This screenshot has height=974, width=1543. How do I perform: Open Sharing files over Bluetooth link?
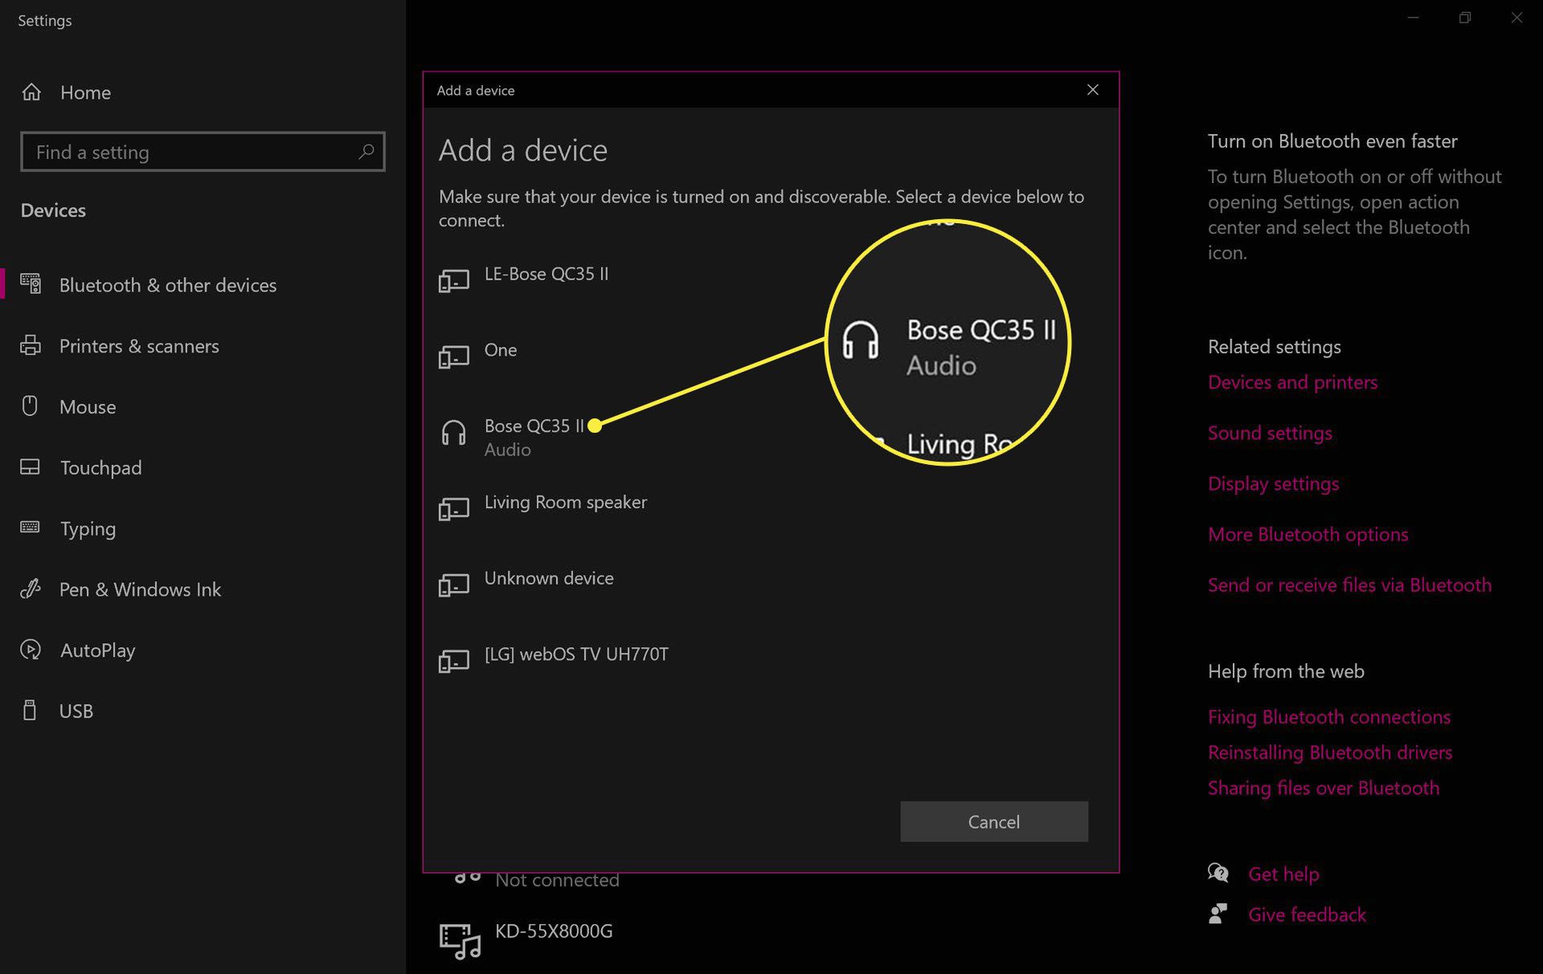[x=1324, y=787]
